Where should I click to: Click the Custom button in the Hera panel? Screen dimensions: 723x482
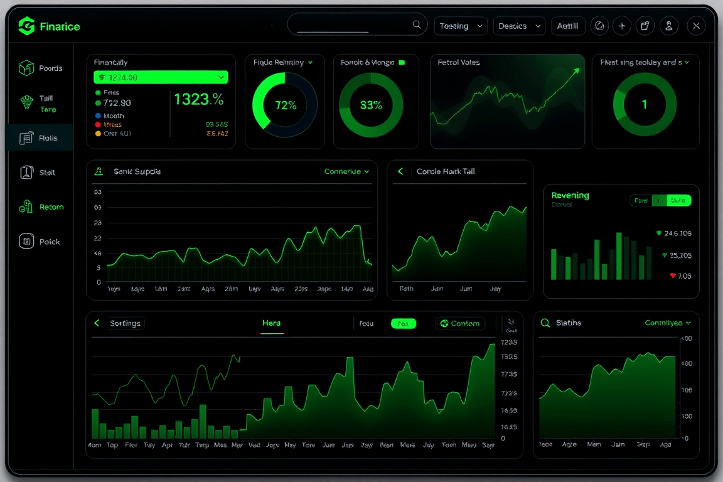coord(460,323)
